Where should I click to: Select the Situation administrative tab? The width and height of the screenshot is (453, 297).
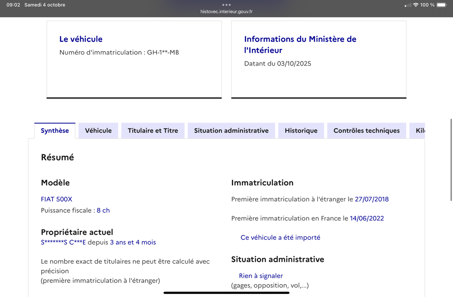tap(231, 130)
